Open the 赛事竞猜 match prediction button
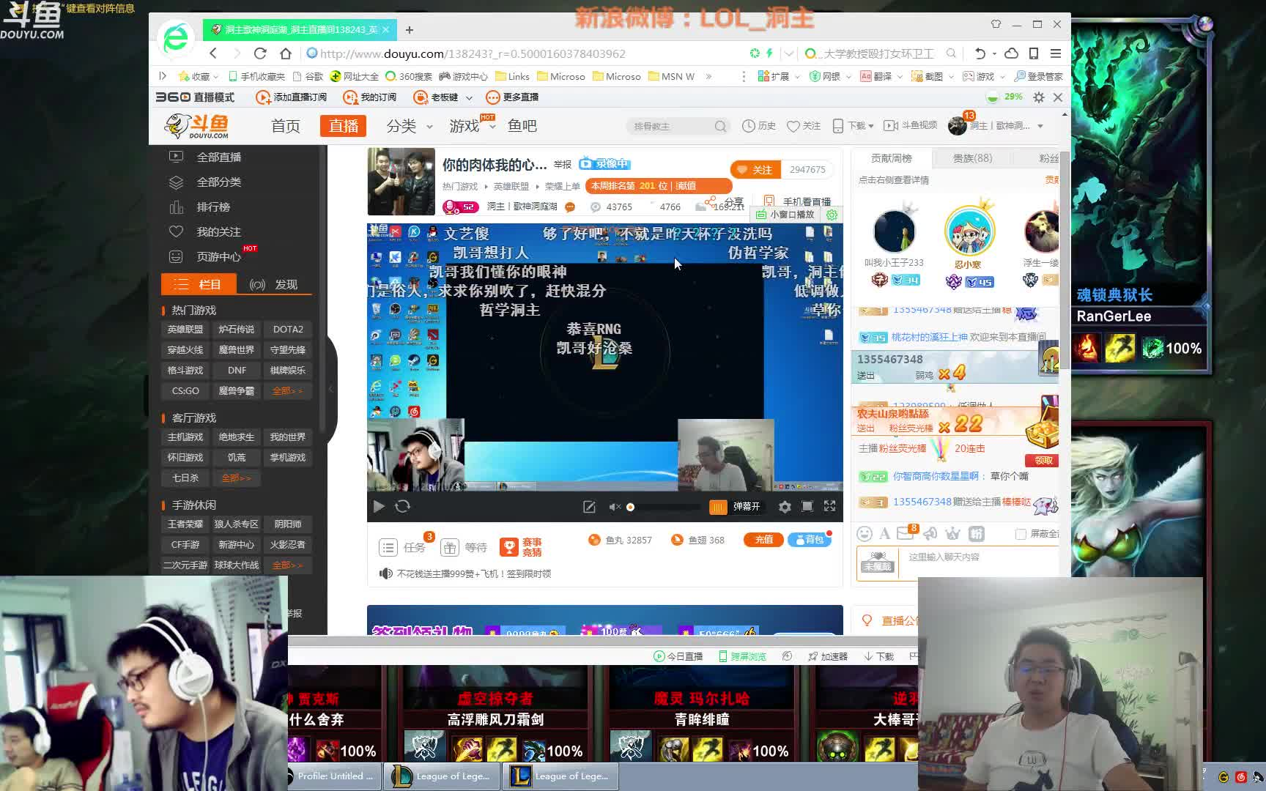Image resolution: width=1266 pixels, height=791 pixels. 521,547
